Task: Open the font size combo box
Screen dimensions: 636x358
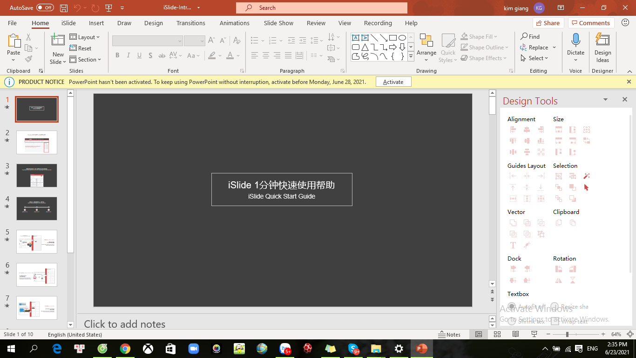Action: tap(195, 41)
